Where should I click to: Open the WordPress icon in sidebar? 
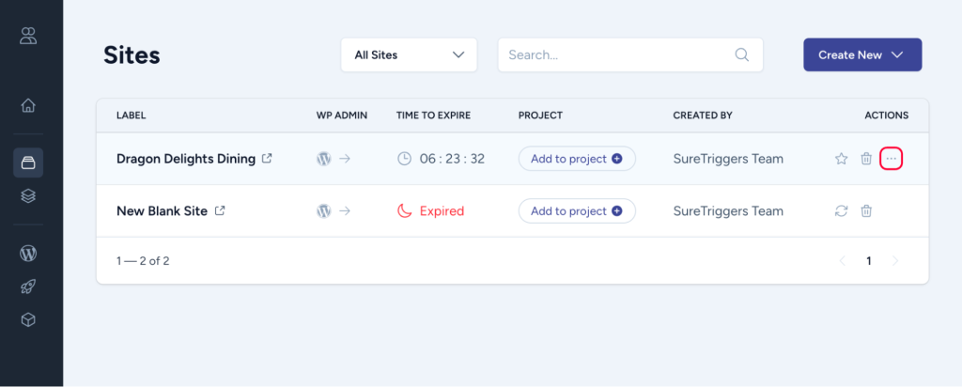coord(28,253)
